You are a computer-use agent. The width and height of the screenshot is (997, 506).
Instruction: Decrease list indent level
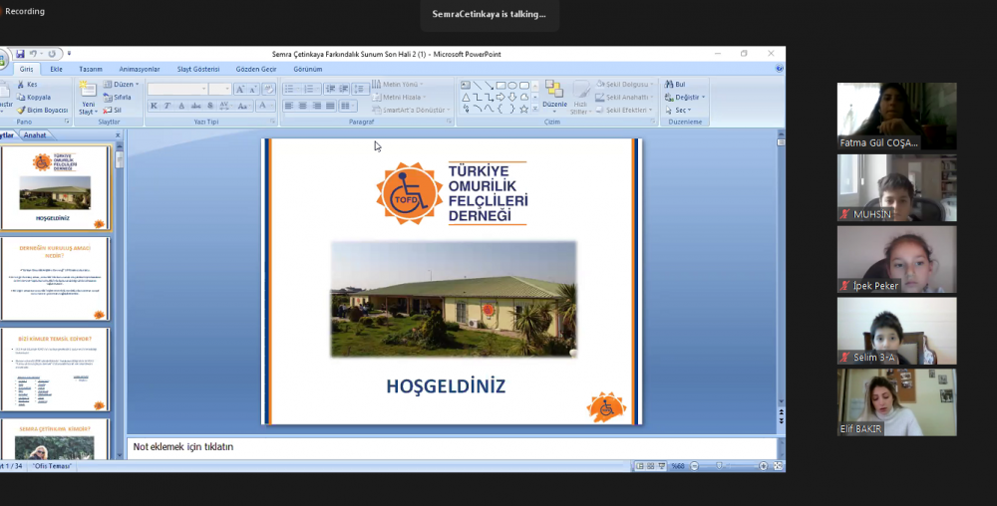[x=330, y=89]
